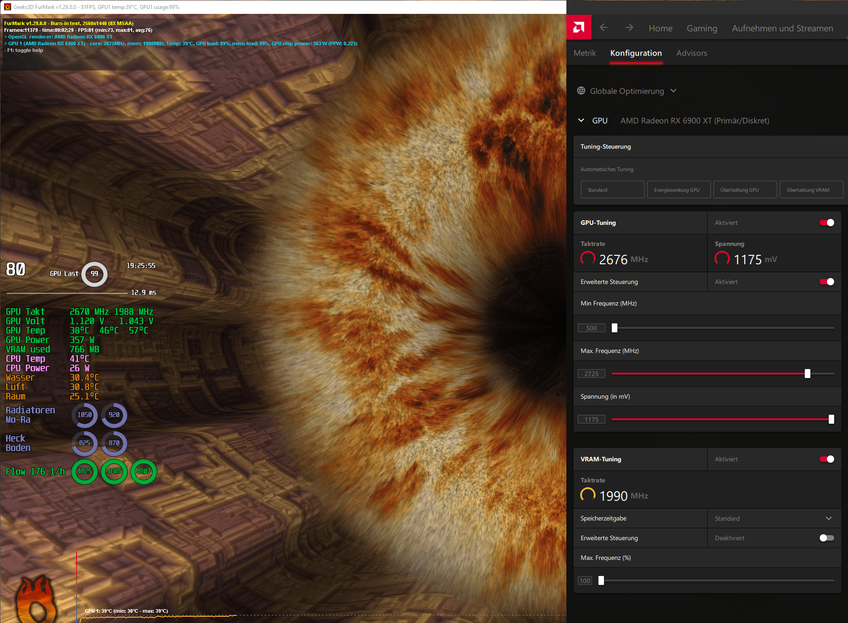
Task: Select the Konfiguration subtab
Action: (636, 53)
